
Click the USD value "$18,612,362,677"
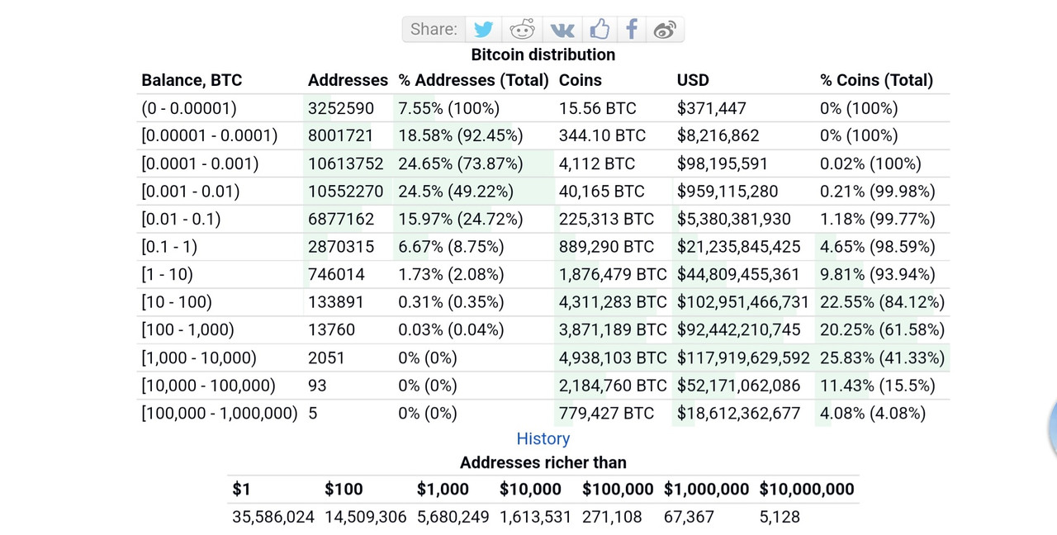pyautogui.click(x=738, y=413)
